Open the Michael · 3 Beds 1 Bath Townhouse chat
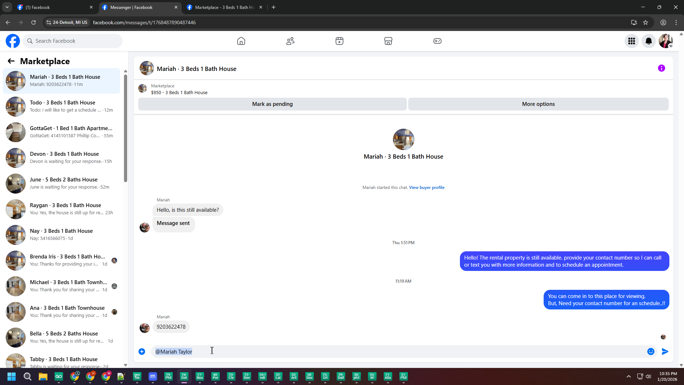Image resolution: width=684 pixels, height=385 pixels. [62, 286]
